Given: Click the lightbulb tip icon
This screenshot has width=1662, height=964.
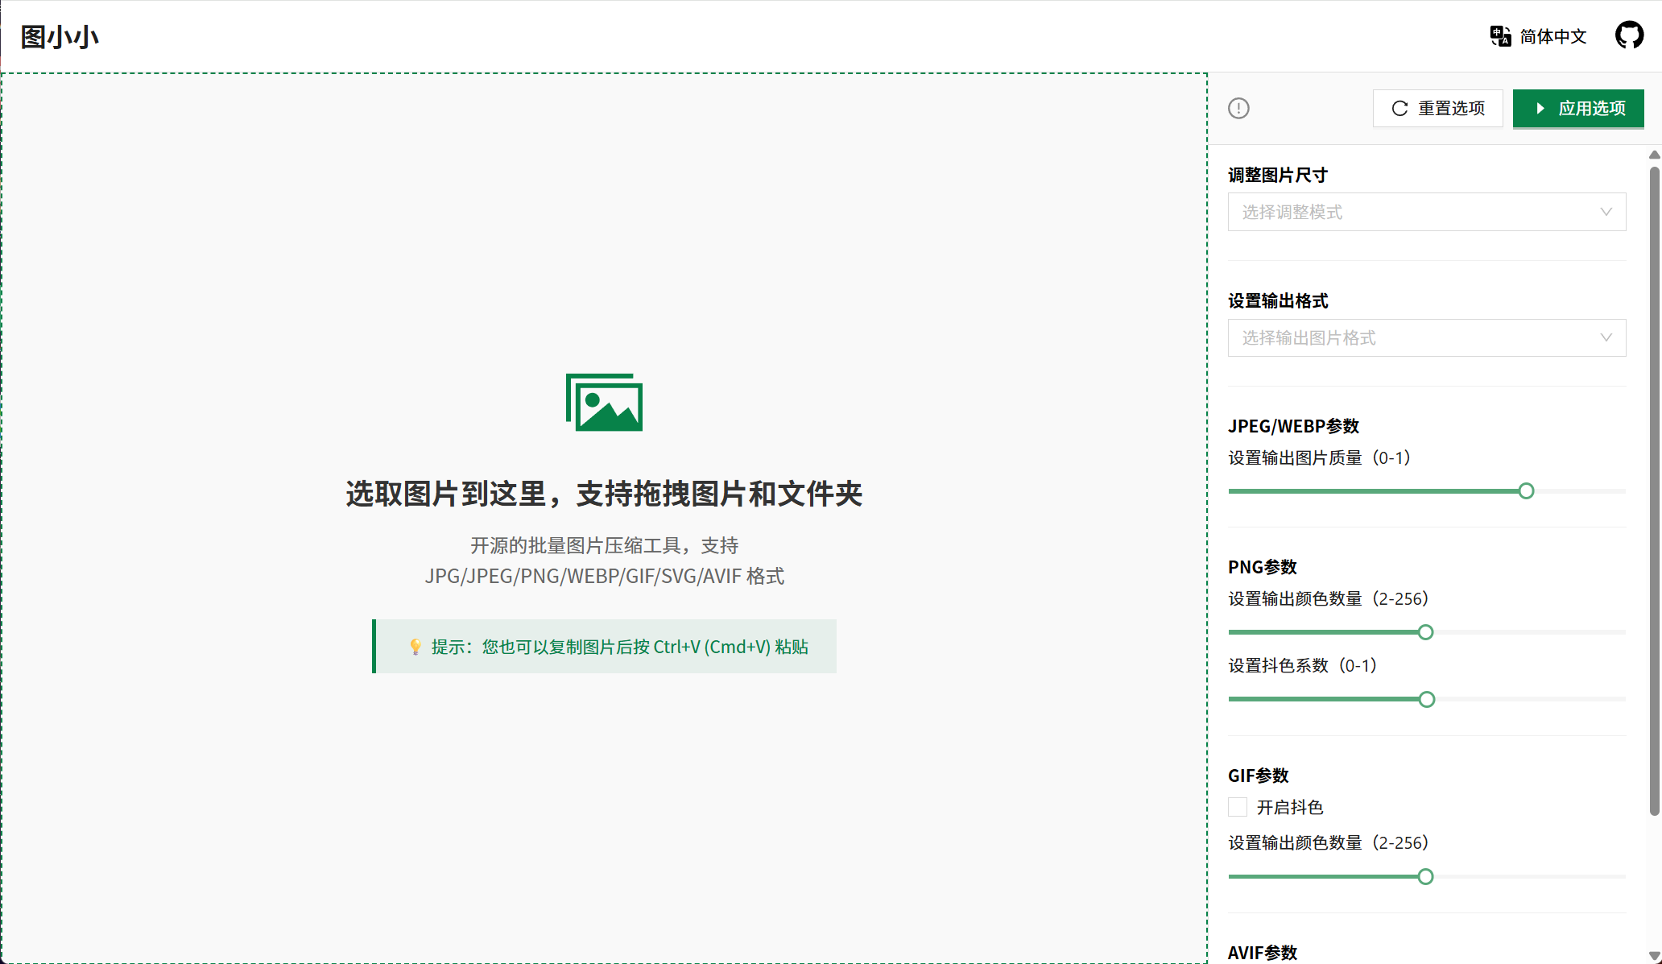Looking at the screenshot, I should (x=415, y=647).
